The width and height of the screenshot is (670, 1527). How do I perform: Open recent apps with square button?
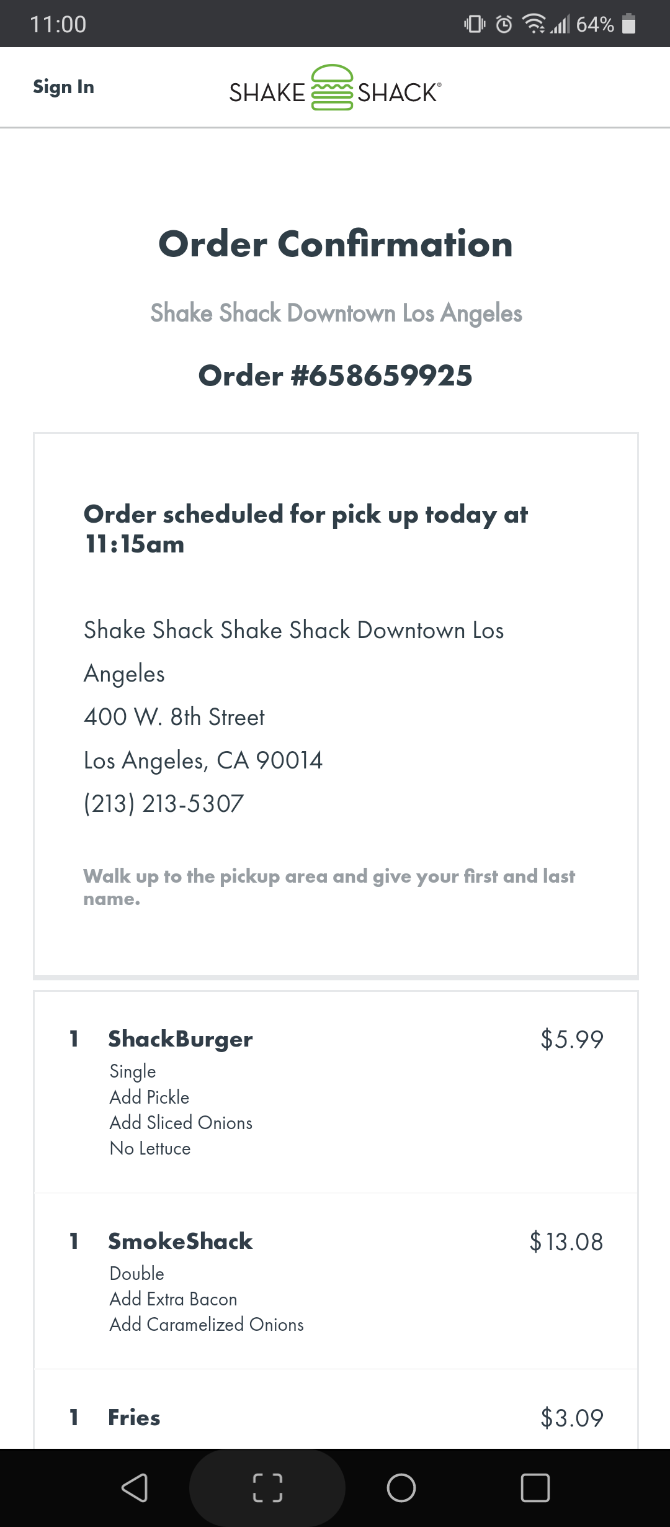535,1487
